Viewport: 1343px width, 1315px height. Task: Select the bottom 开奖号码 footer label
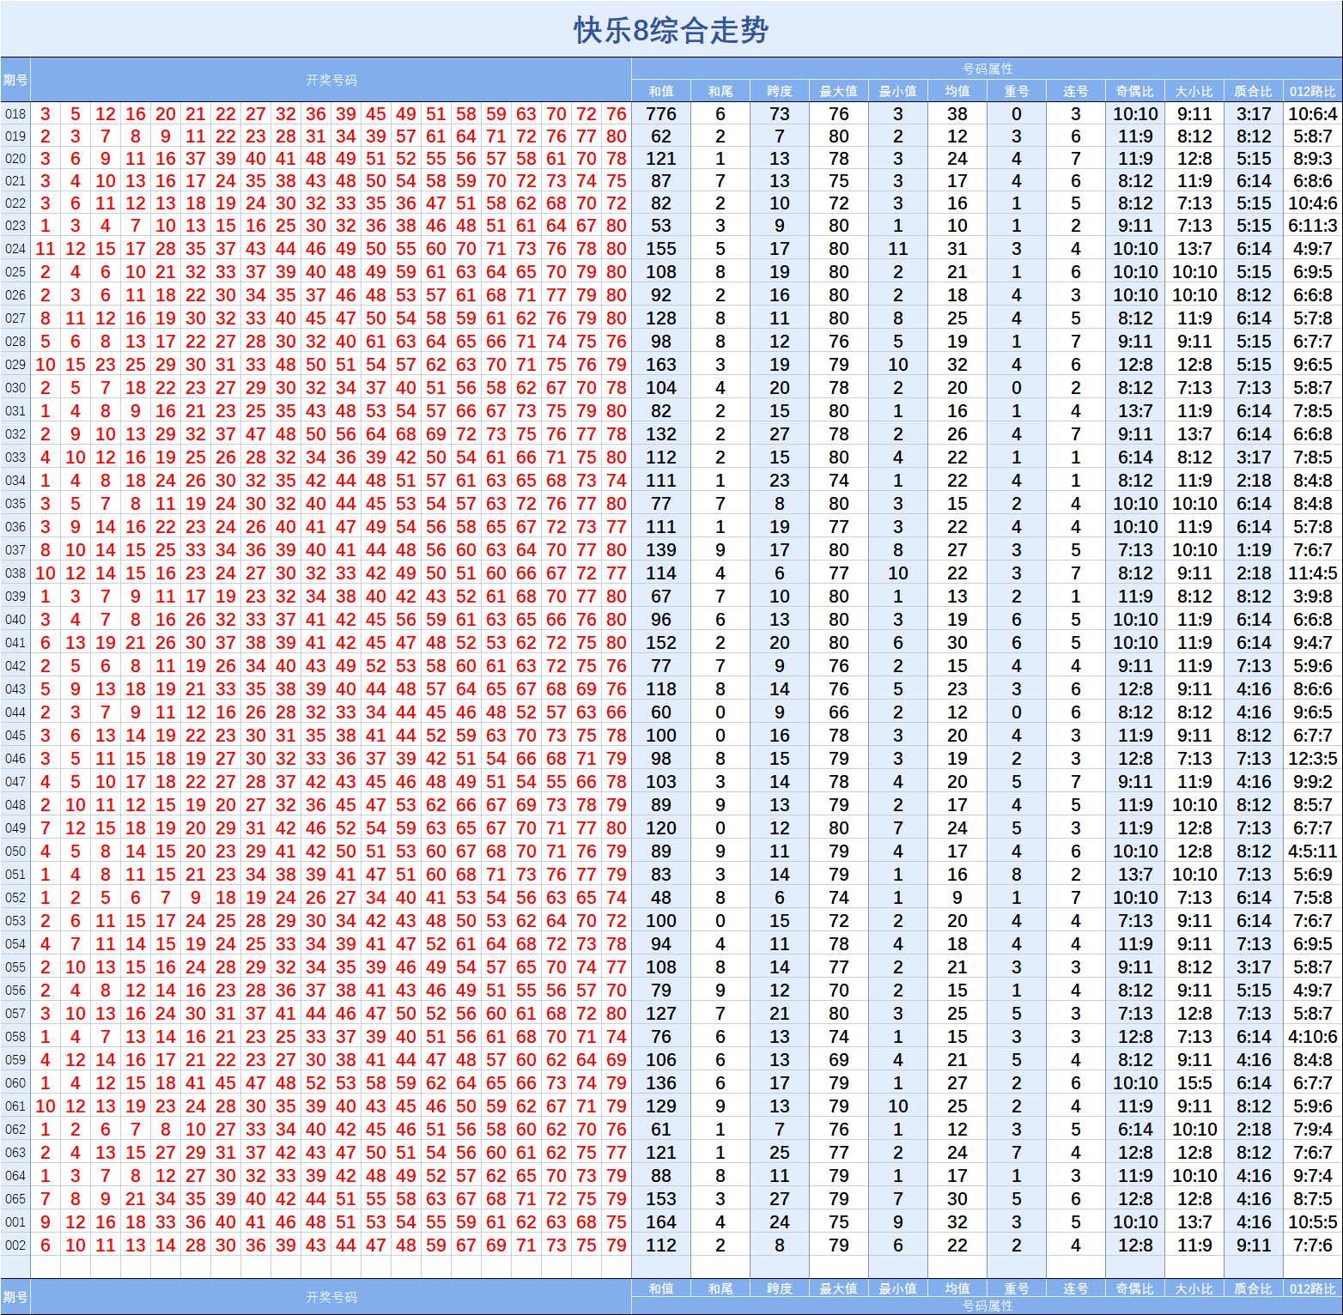[331, 1297]
